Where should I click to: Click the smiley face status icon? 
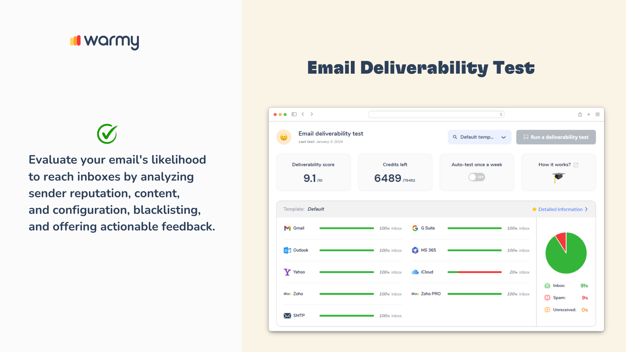click(x=284, y=137)
